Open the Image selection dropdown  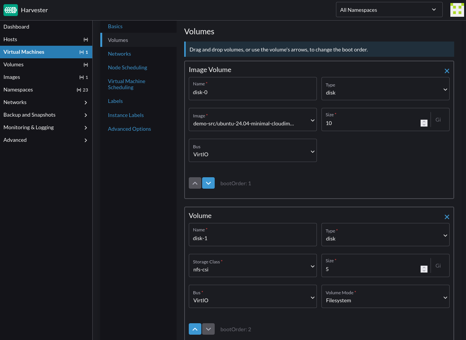click(252, 119)
